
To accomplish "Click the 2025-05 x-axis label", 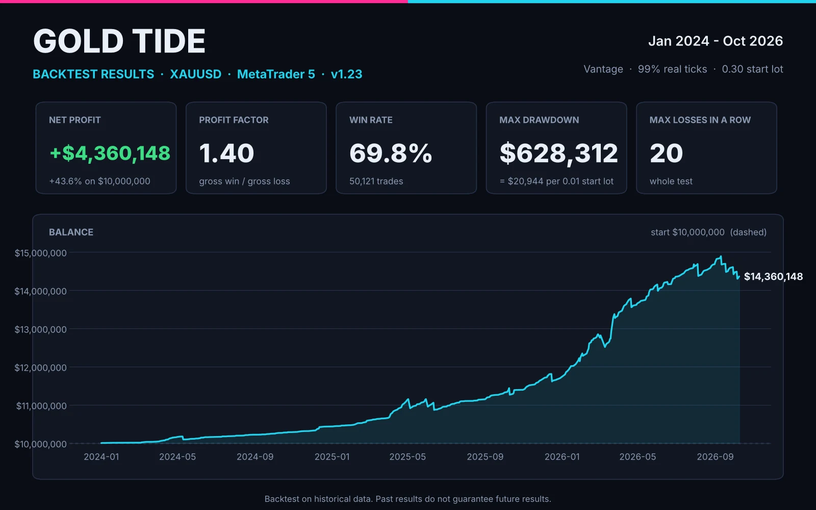I will click(407, 456).
